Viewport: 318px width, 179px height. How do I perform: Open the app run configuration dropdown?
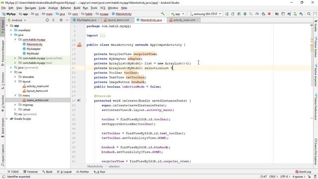tap(177, 14)
